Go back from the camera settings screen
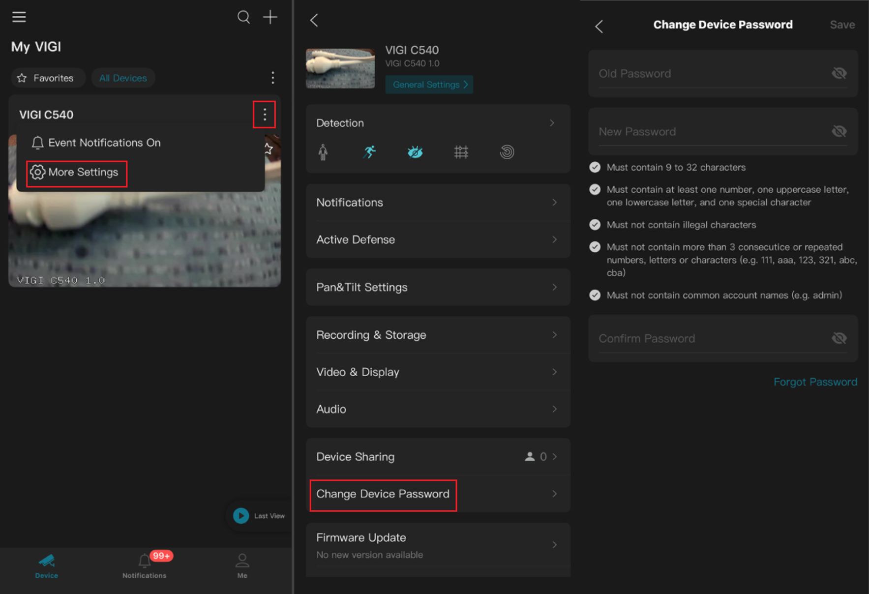The width and height of the screenshot is (869, 594). 314,20
